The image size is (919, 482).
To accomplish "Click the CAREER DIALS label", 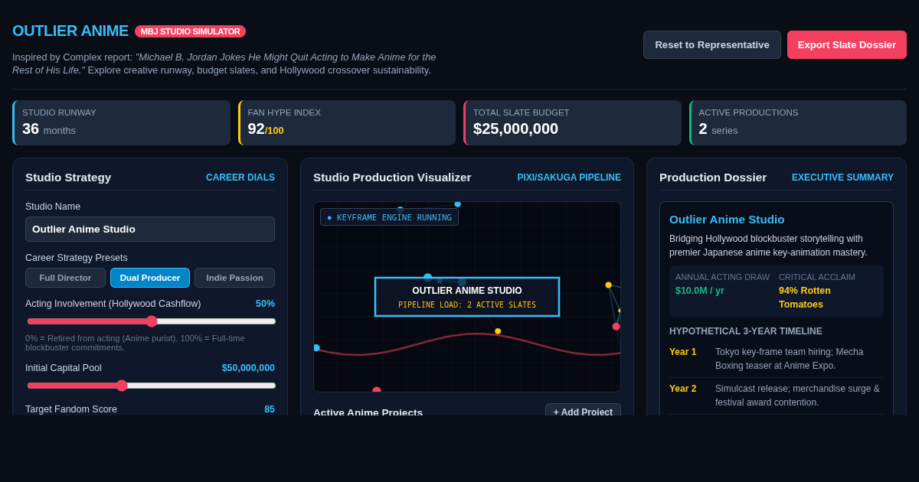I will pos(240,177).
